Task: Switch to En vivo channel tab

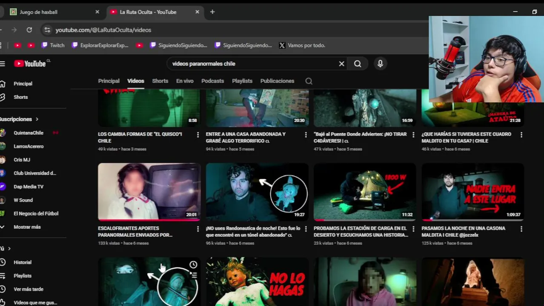Action: tap(185, 81)
